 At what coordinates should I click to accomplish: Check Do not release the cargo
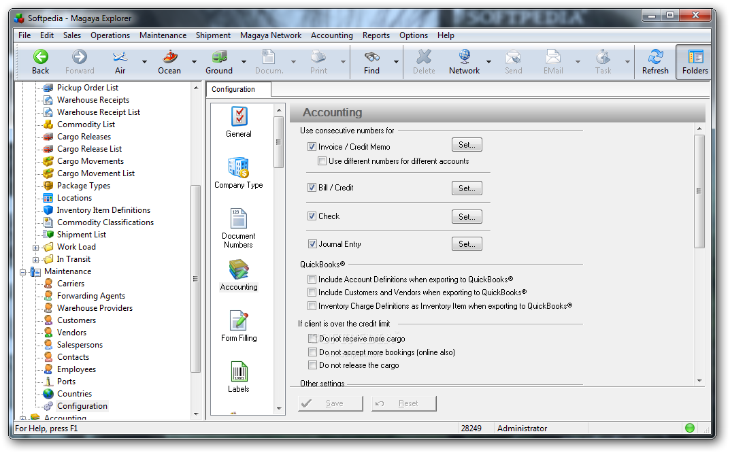click(312, 365)
